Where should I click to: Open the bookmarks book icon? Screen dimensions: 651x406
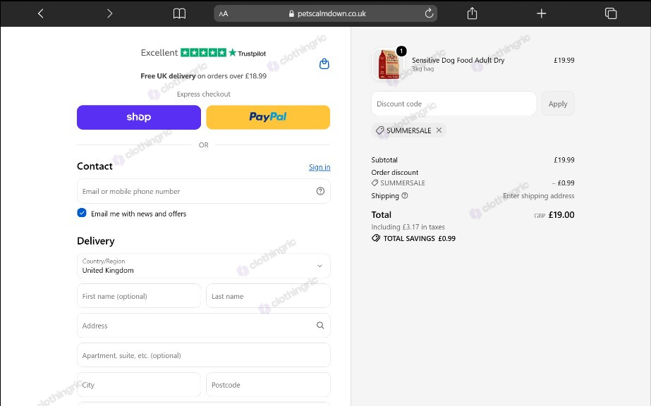pyautogui.click(x=179, y=13)
